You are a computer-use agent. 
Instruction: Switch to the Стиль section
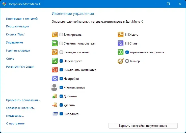click(10, 59)
